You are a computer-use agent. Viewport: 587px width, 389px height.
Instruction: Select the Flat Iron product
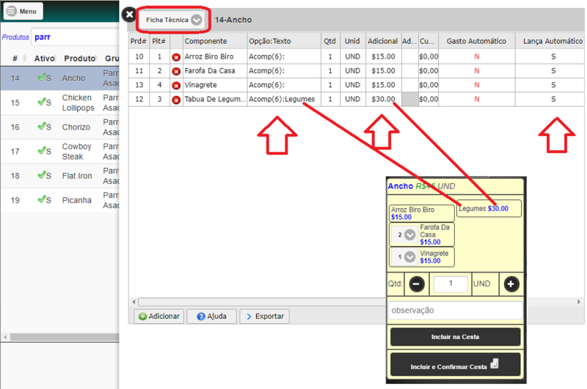(60, 176)
